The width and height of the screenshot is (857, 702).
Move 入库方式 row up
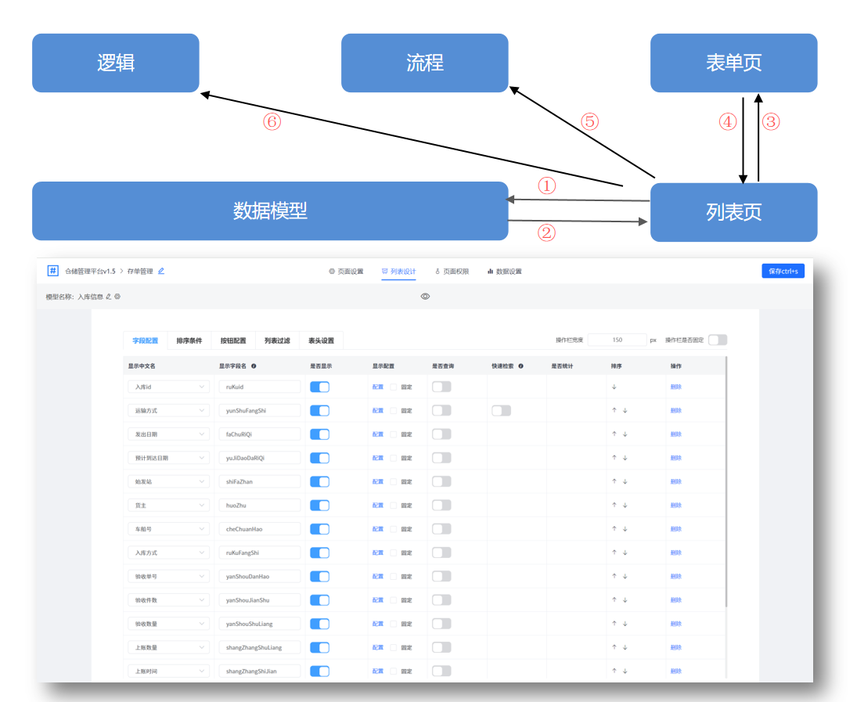coord(614,553)
